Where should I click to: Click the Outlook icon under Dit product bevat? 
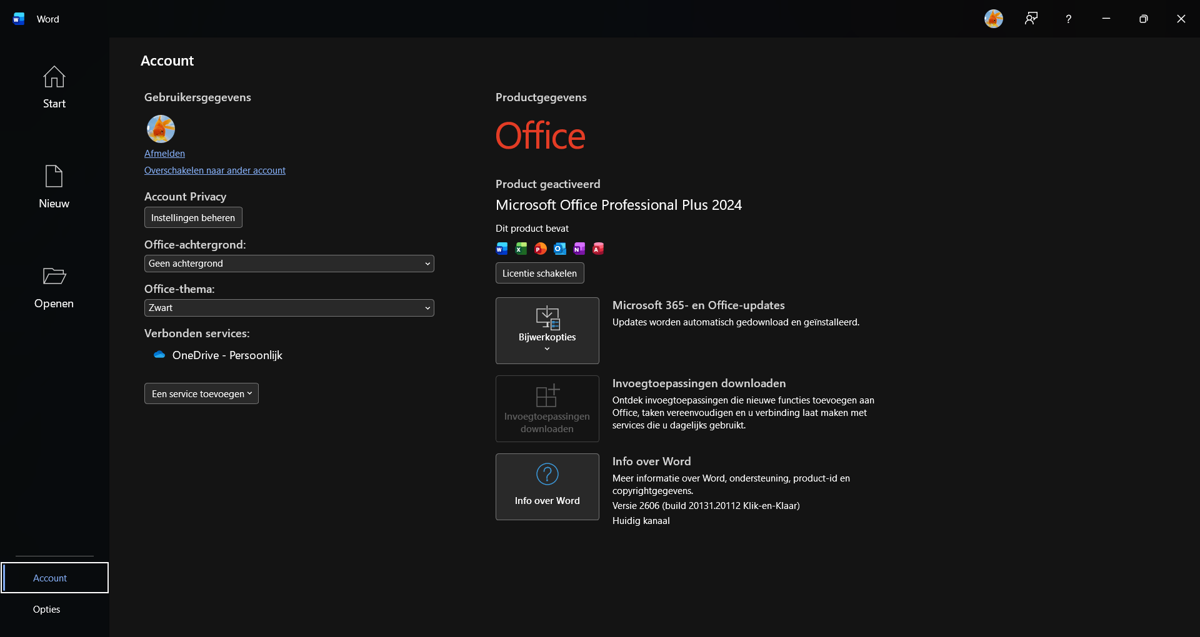pyautogui.click(x=560, y=249)
